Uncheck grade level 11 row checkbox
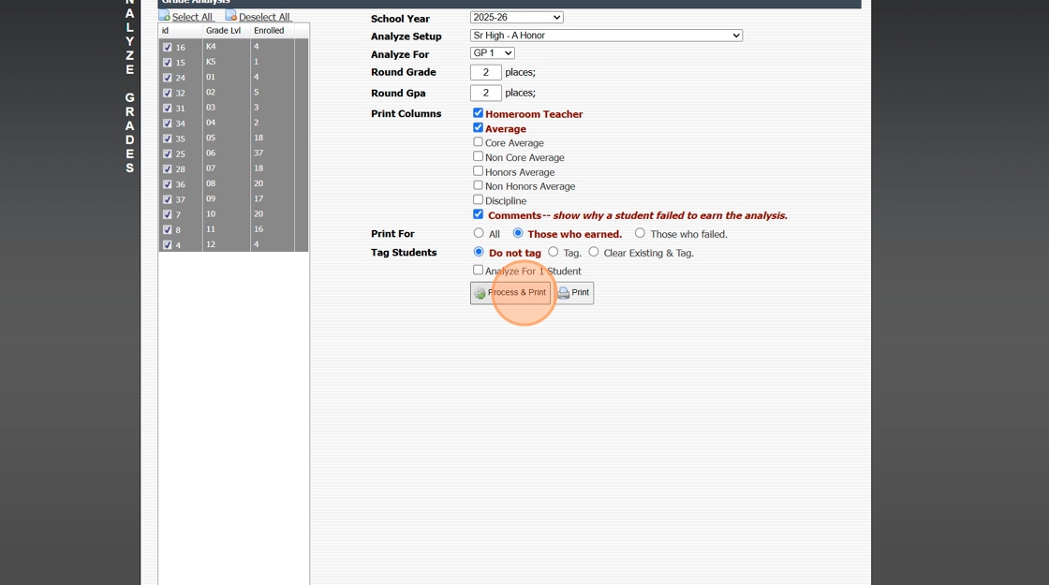The image size is (1049, 585). (x=168, y=229)
